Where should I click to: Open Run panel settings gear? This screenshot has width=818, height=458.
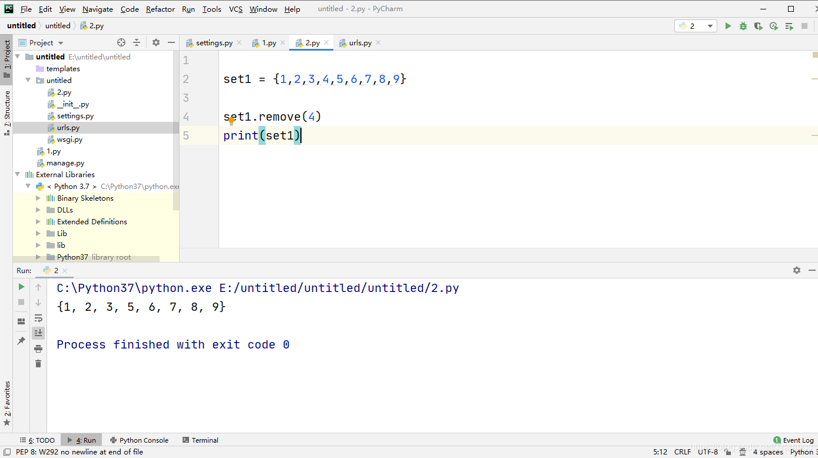click(797, 270)
